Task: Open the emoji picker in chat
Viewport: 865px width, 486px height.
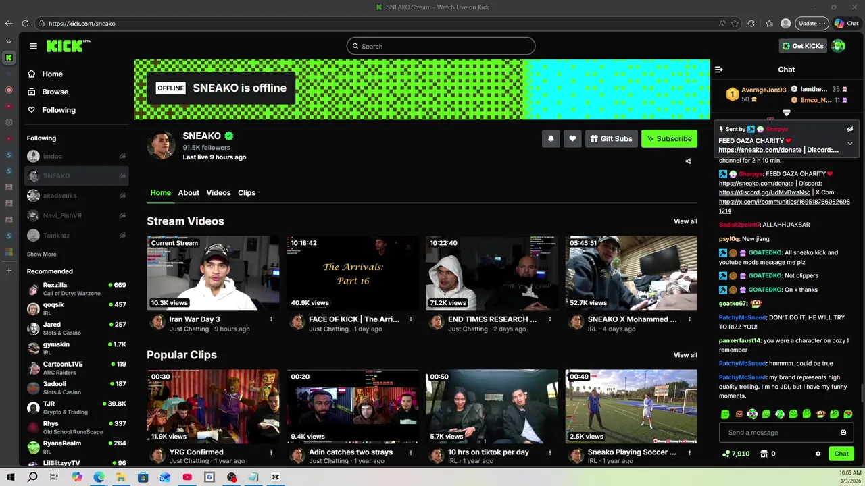Action: 843,433
